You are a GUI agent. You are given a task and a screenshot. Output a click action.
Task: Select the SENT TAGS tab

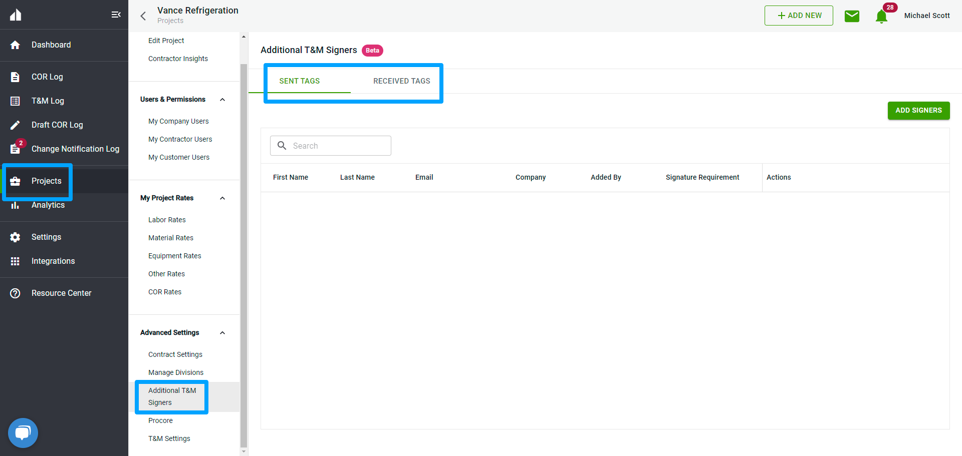pyautogui.click(x=299, y=81)
